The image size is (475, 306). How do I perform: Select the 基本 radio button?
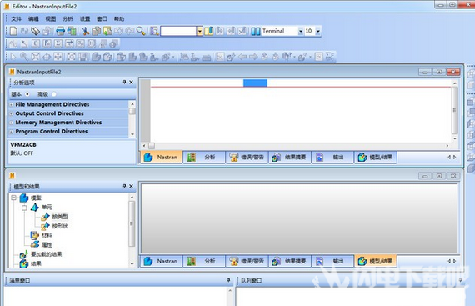pyautogui.click(x=27, y=94)
